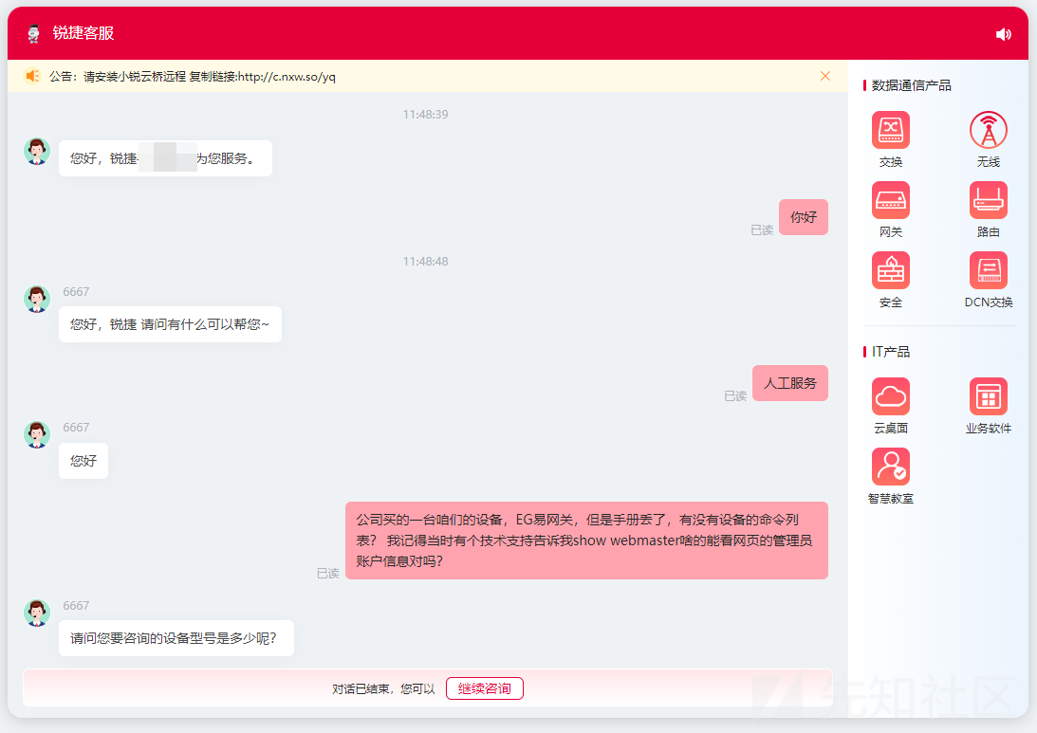Click the announcement text with the c.nxw.so link

(x=193, y=77)
